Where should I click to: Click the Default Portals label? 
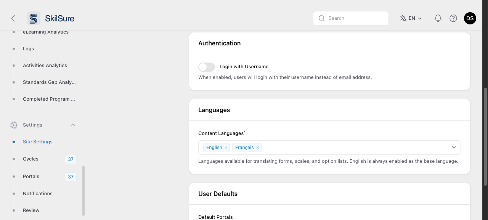215,217
